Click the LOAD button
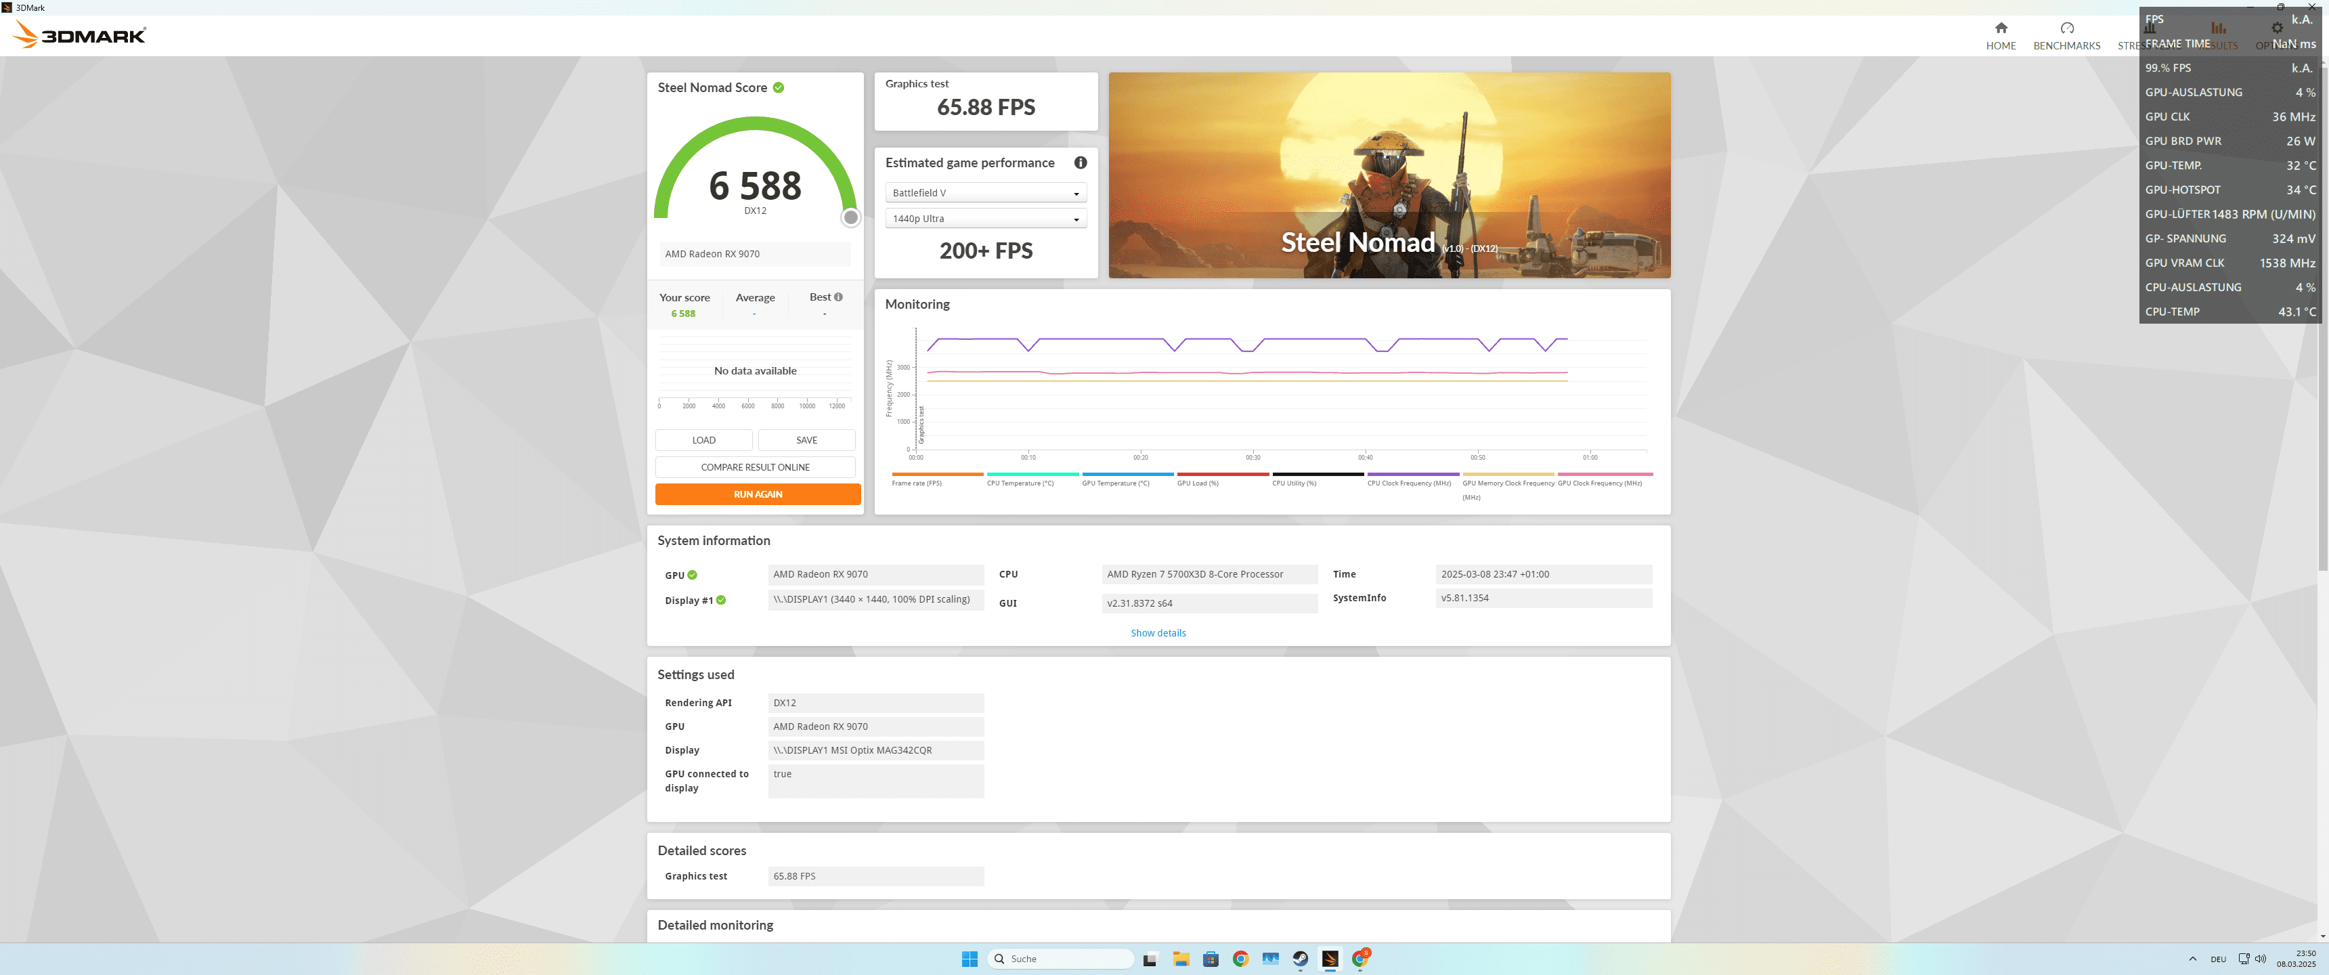2329x975 pixels. [703, 441]
